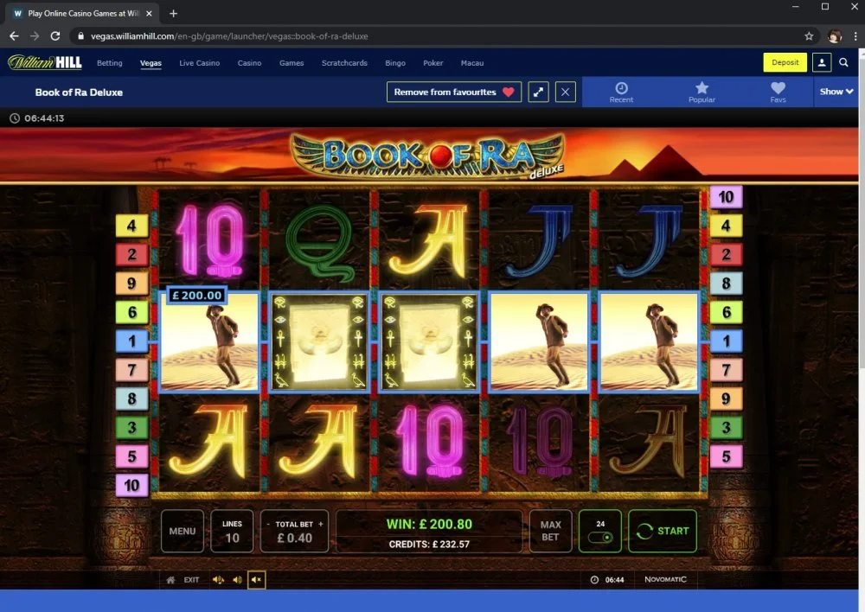Close the game with X icon
865x612 pixels.
(x=565, y=92)
